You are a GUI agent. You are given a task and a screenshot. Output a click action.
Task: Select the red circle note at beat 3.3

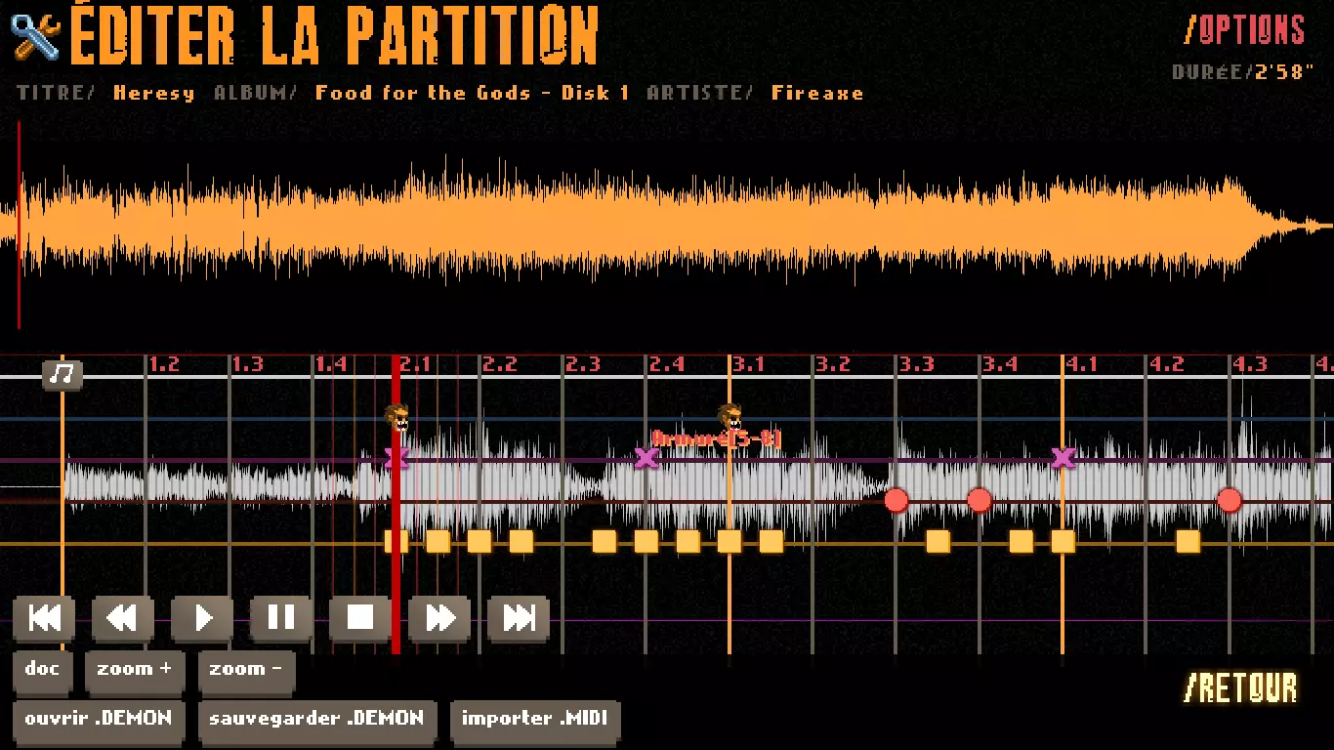[x=896, y=501]
